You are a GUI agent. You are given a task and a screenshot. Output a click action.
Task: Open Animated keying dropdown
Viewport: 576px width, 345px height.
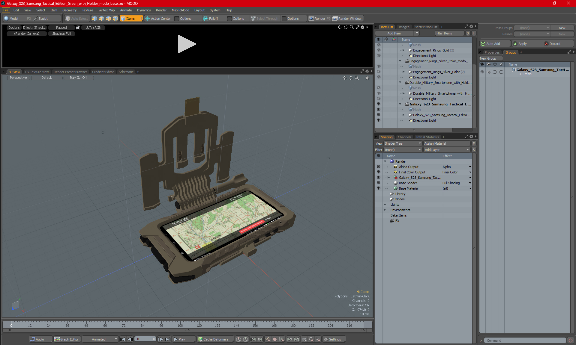(x=100, y=339)
